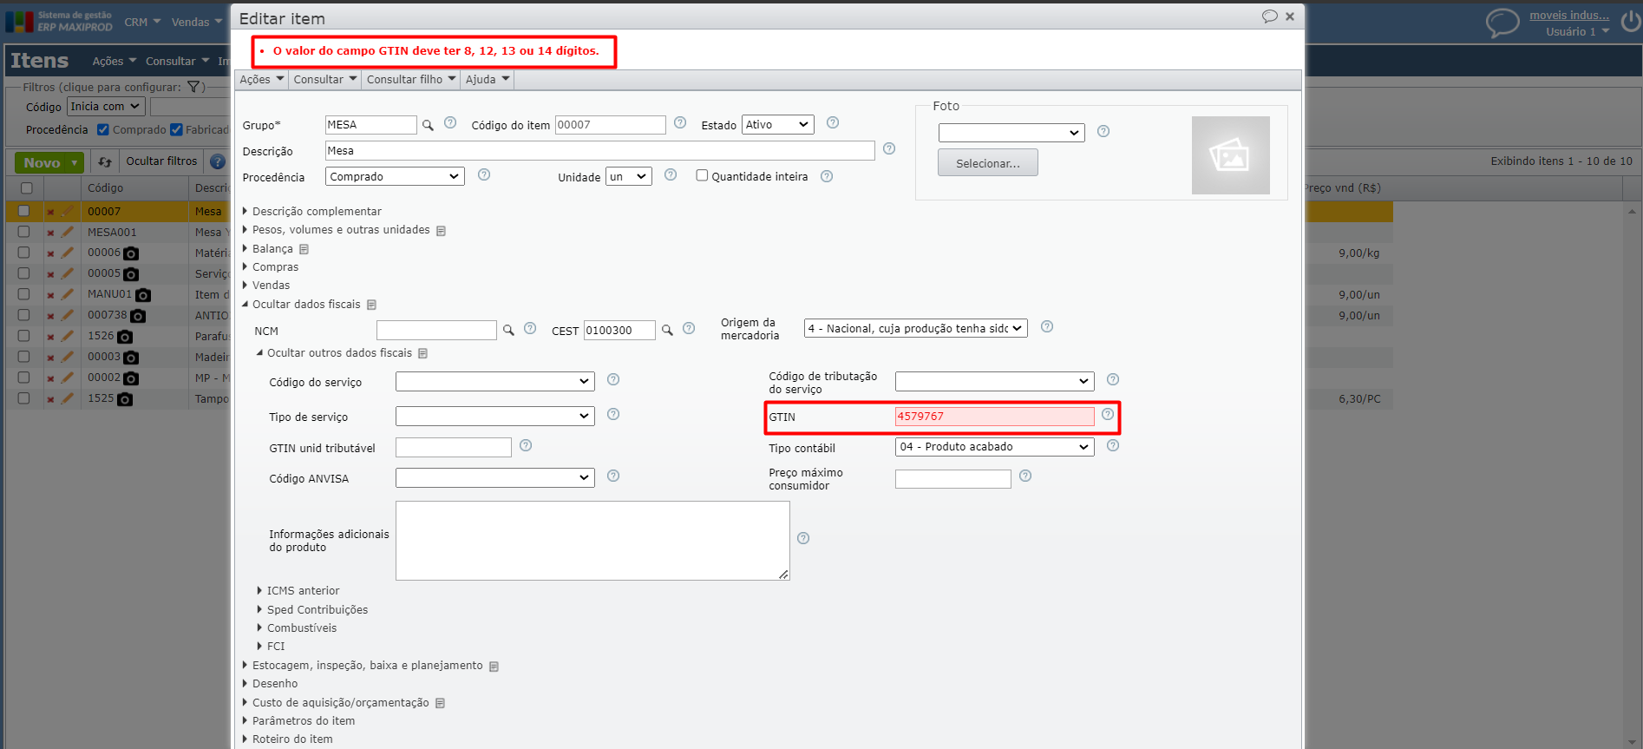Image resolution: width=1643 pixels, height=749 pixels.
Task: Click the NCM search magnifier icon
Action: point(508,330)
